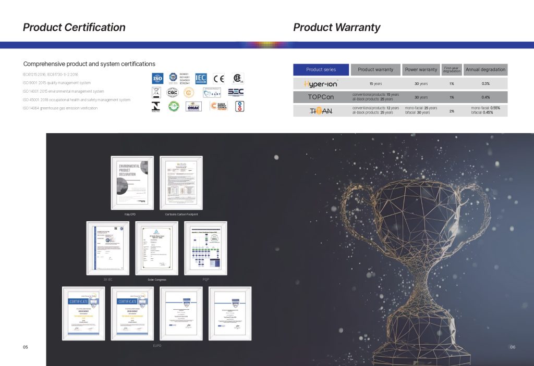Click the Product Certification heading
534x366 pixels.
[x=74, y=27]
